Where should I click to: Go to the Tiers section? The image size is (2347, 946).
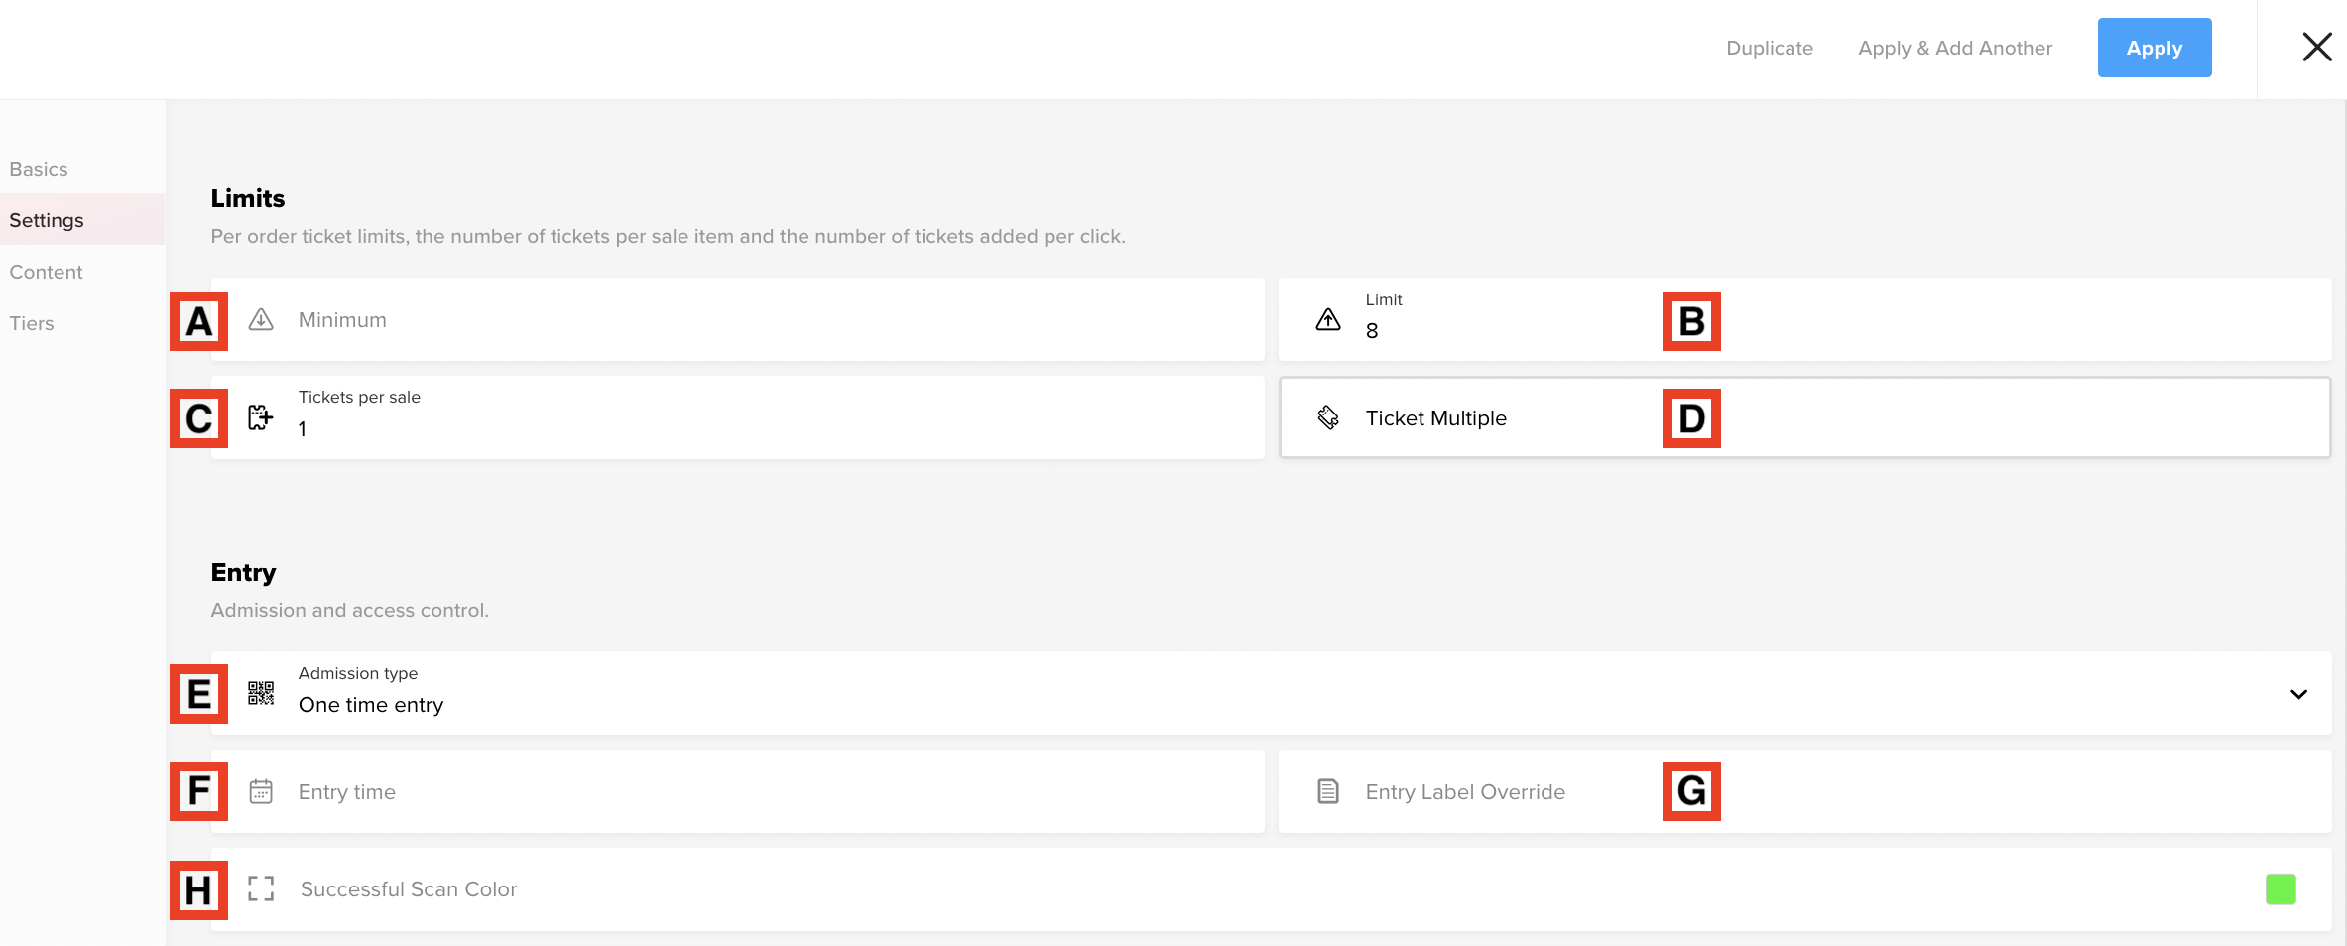tap(32, 323)
